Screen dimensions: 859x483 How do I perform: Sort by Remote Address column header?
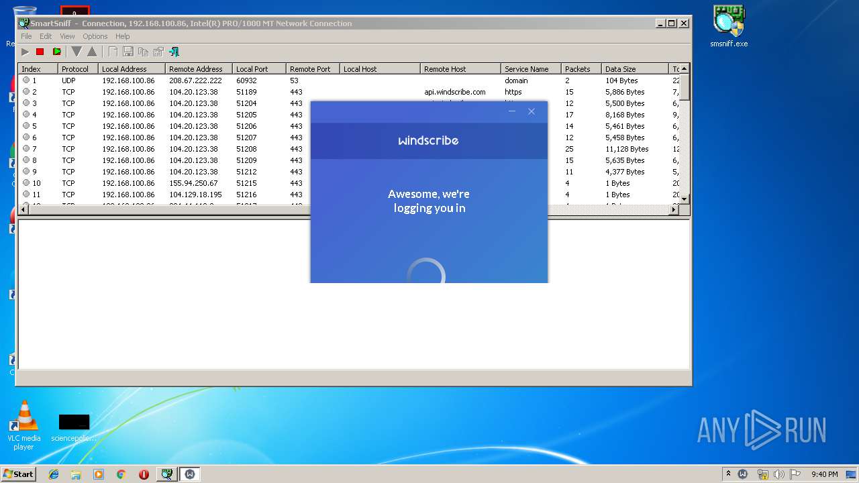[x=199, y=69]
